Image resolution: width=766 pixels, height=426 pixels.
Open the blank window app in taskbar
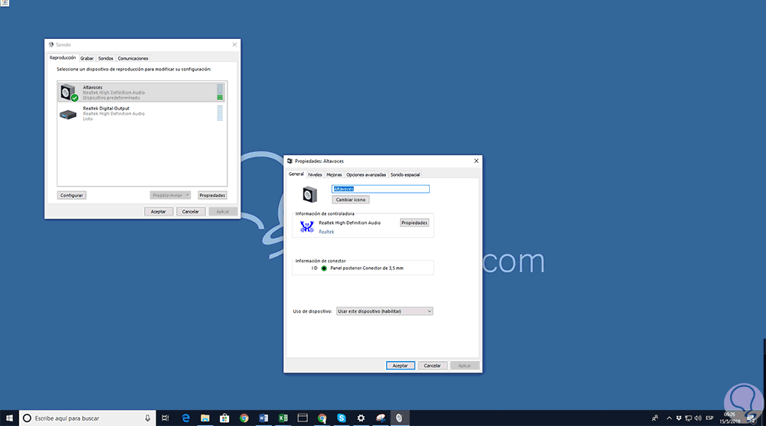(x=303, y=418)
